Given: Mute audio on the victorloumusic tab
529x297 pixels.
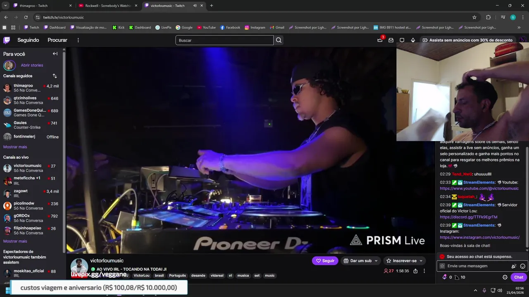Looking at the screenshot, I should (x=195, y=6).
